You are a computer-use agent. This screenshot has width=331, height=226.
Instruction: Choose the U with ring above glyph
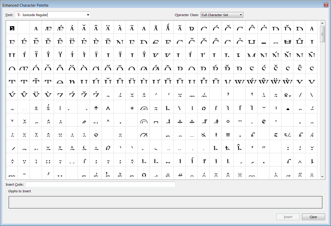click(x=204, y=81)
